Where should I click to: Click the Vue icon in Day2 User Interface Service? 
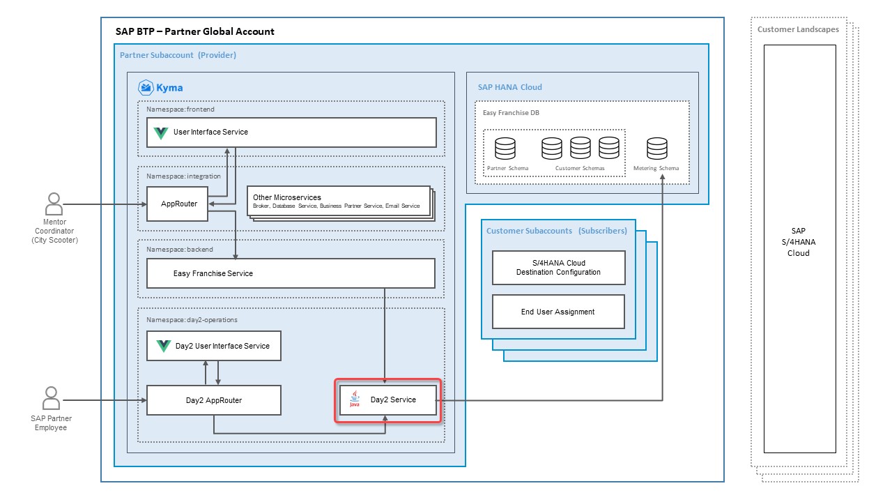point(164,346)
